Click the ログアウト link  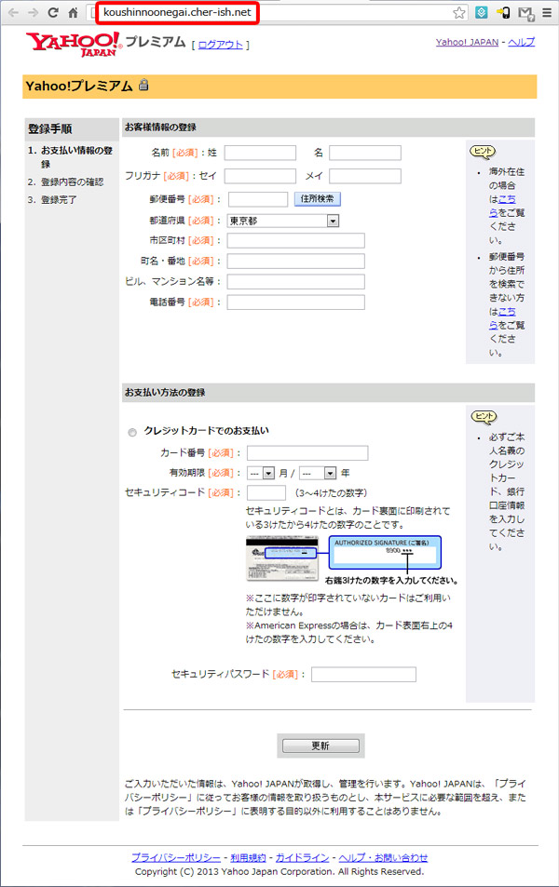220,45
